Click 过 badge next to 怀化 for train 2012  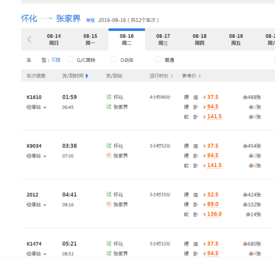pos(109,194)
